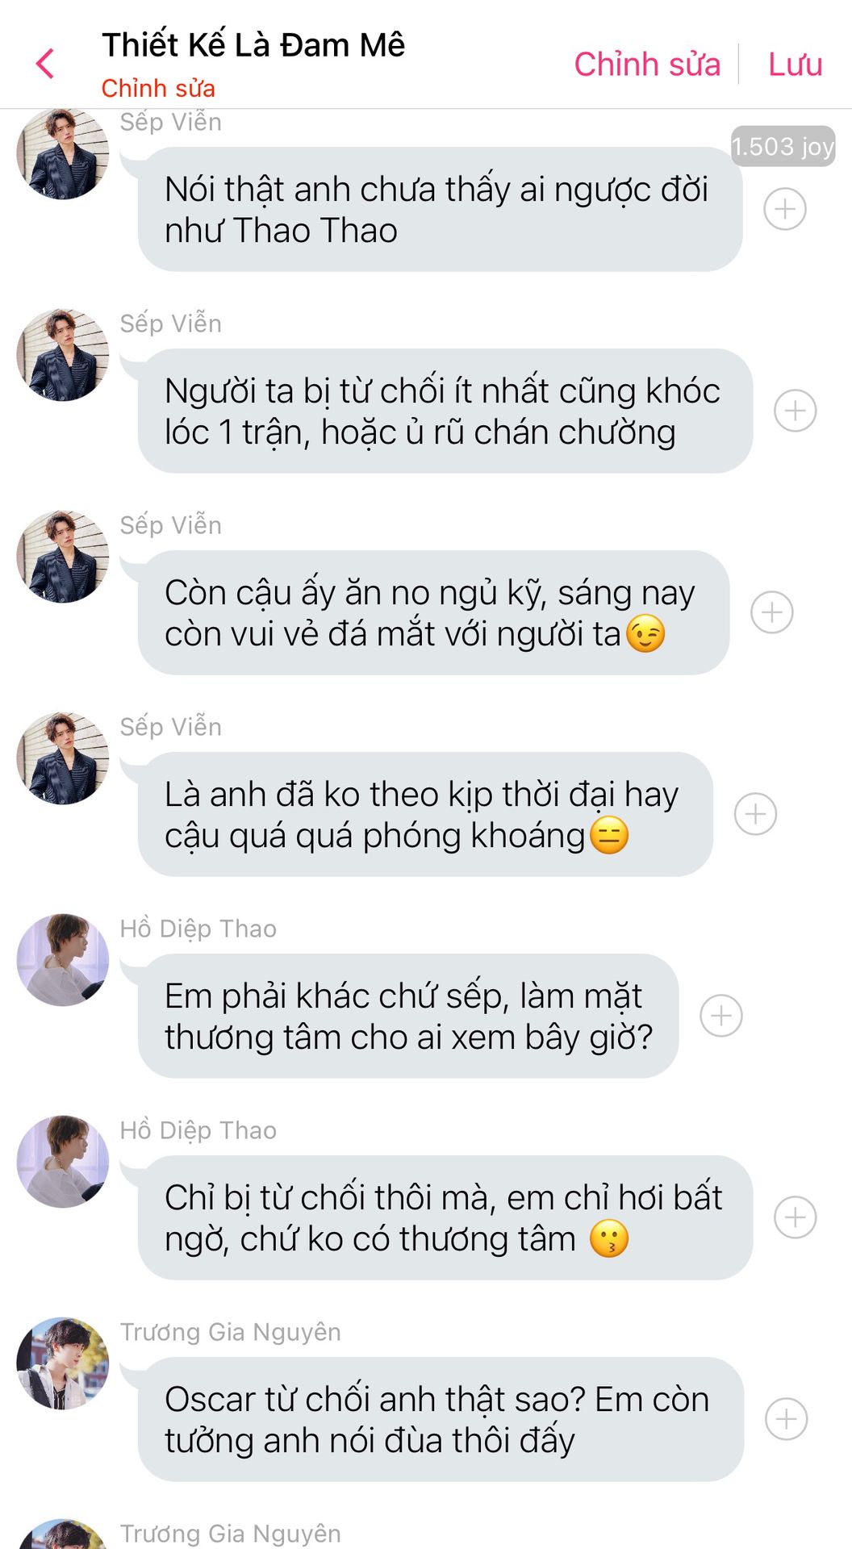This screenshot has width=852, height=1549.
Task: Open the Sếp Viễn avatar on the first message
Action: pyautogui.click(x=63, y=154)
